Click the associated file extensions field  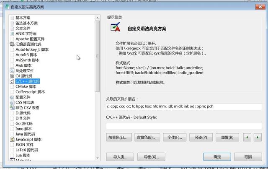184,107
